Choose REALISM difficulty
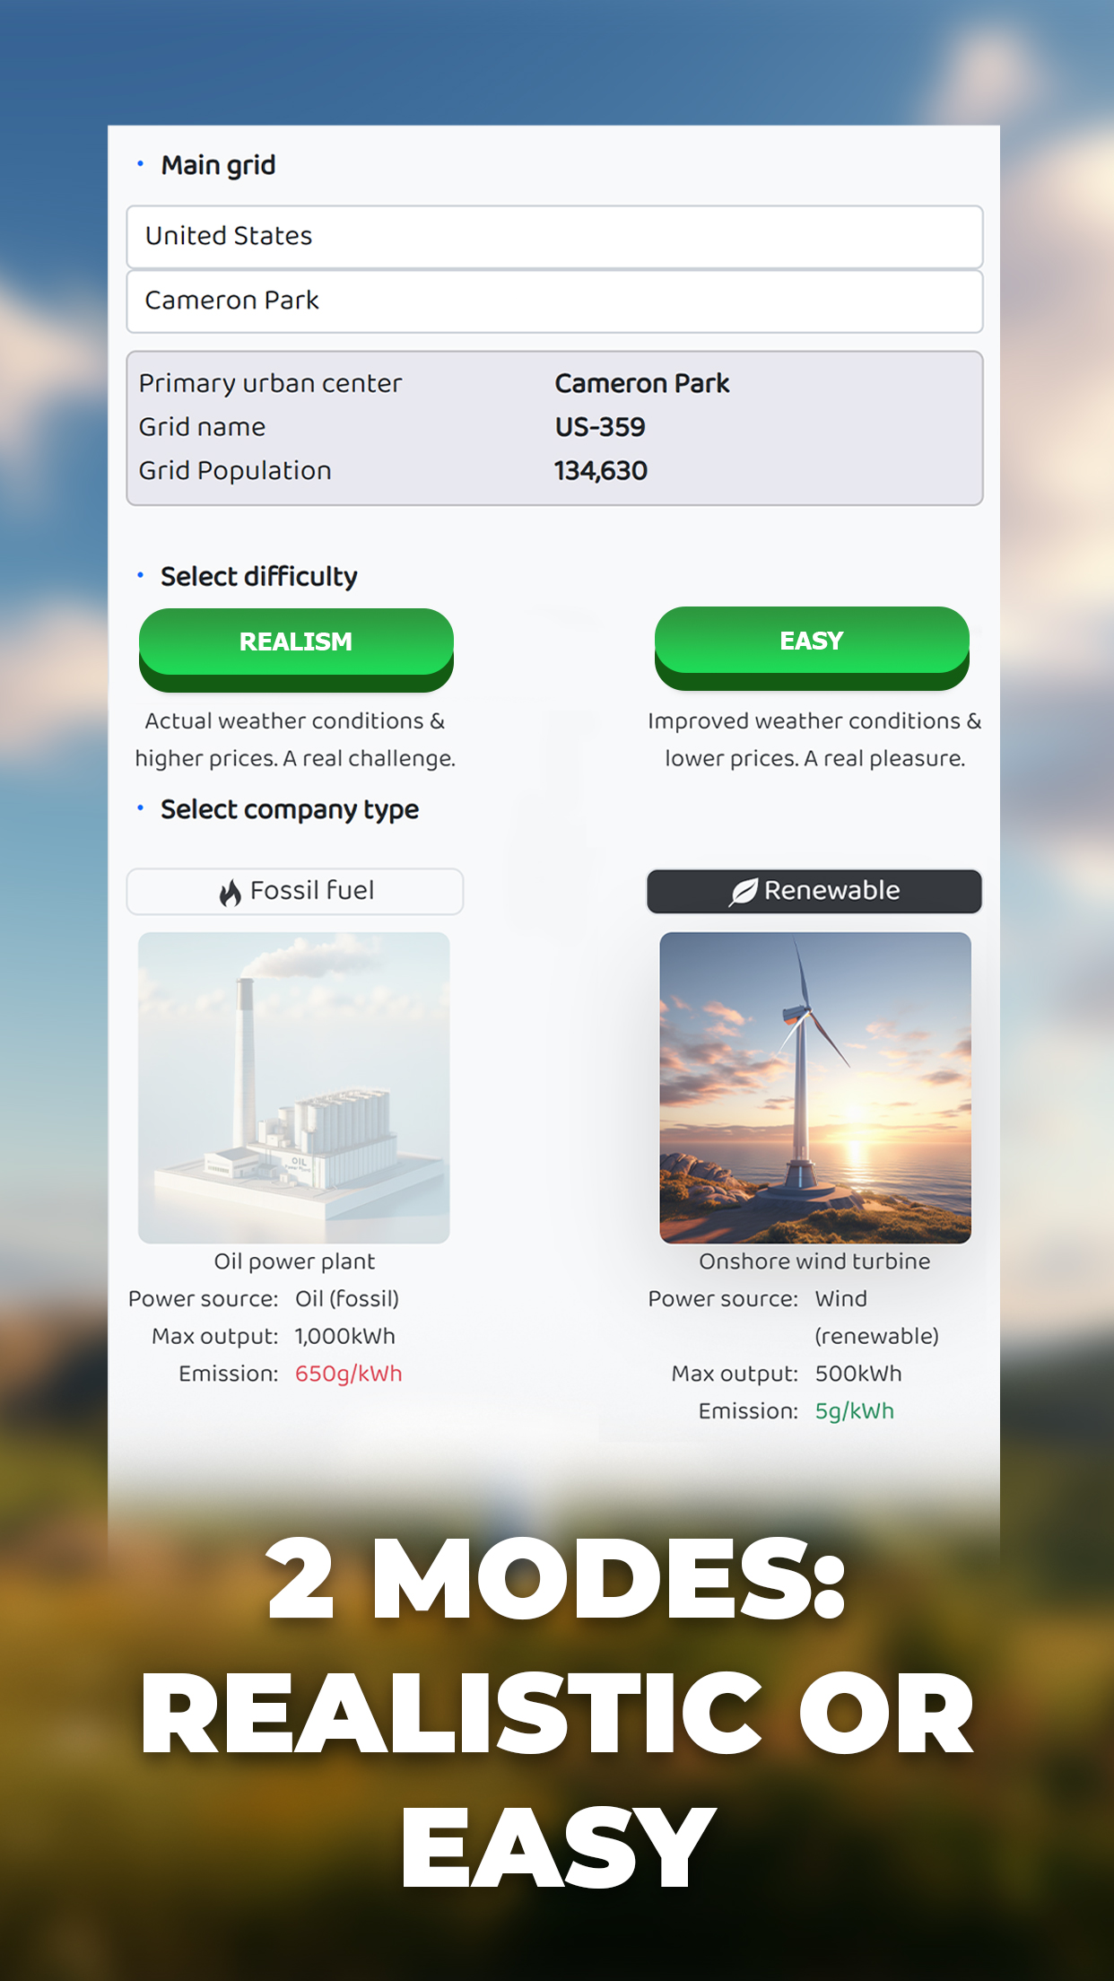This screenshot has width=1114, height=1981. tap(296, 649)
